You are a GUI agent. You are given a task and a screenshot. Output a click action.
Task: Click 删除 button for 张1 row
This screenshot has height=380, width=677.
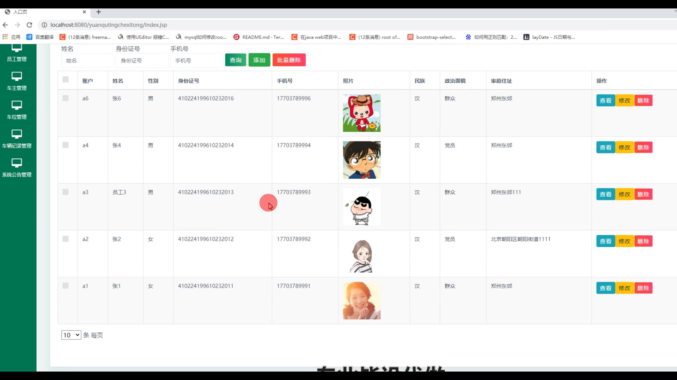coord(643,288)
